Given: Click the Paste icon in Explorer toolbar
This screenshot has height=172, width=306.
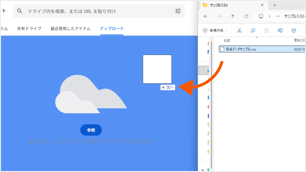Looking at the screenshot, I should click(266, 31).
